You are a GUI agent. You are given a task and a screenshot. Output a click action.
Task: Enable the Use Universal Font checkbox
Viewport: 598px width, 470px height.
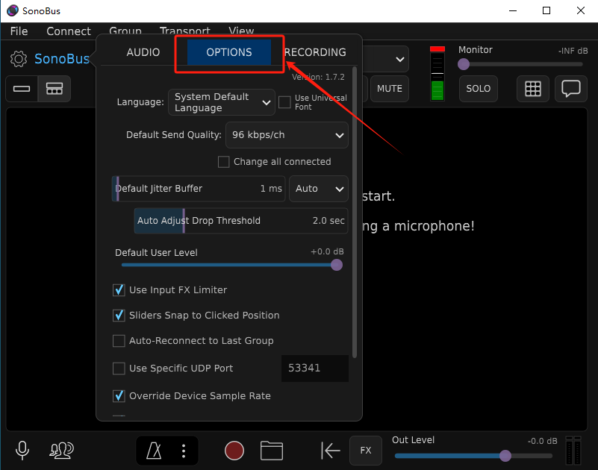(284, 102)
